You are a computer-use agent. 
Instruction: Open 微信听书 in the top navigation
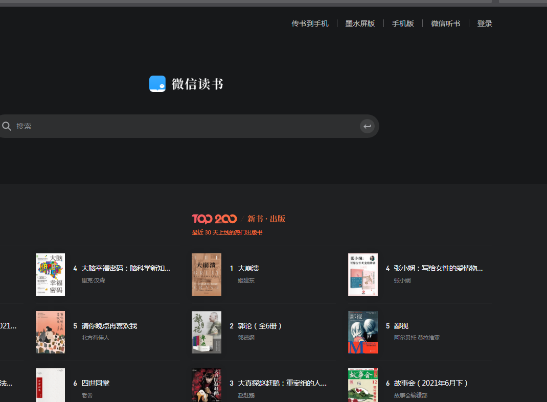point(445,23)
